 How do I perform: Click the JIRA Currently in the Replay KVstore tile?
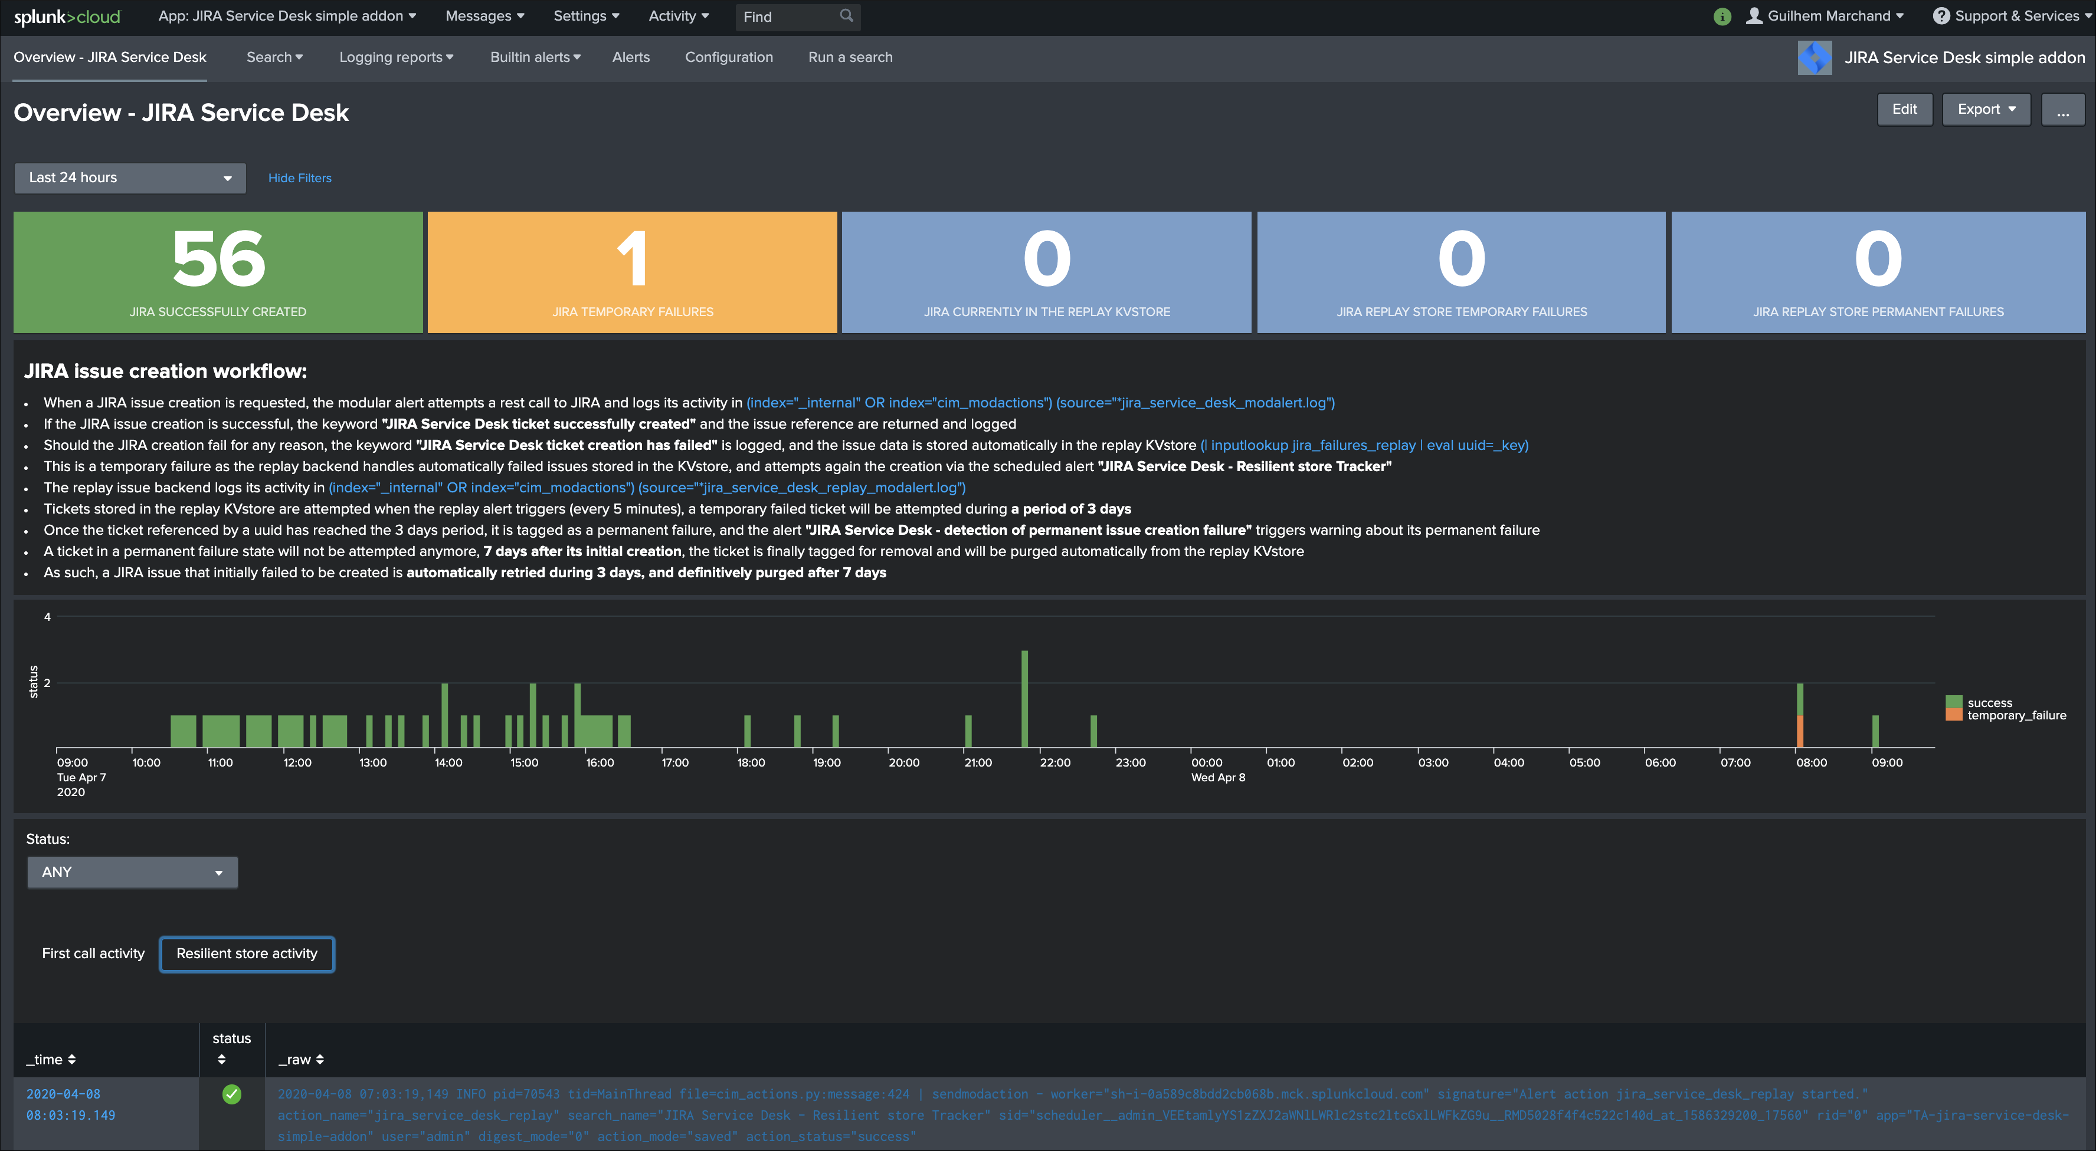click(x=1046, y=272)
